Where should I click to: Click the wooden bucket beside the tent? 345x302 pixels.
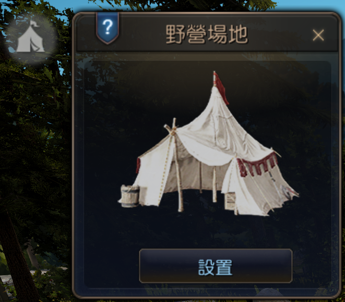130,196
